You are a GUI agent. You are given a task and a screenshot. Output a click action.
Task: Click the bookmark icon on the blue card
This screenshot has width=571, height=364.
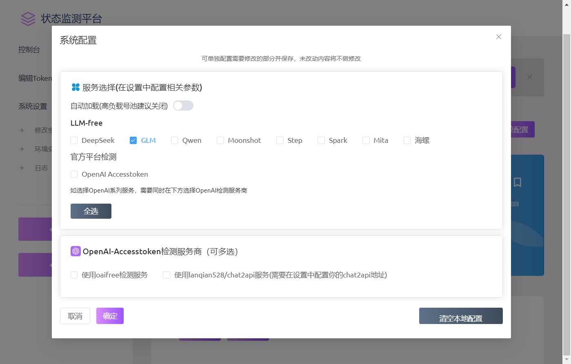pyautogui.click(x=517, y=183)
